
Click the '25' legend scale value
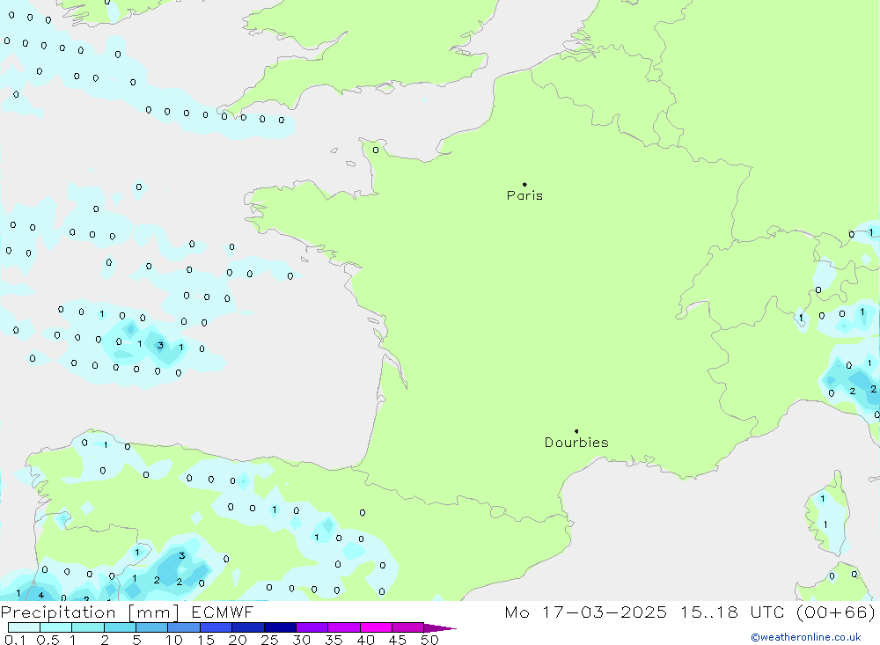(270, 640)
